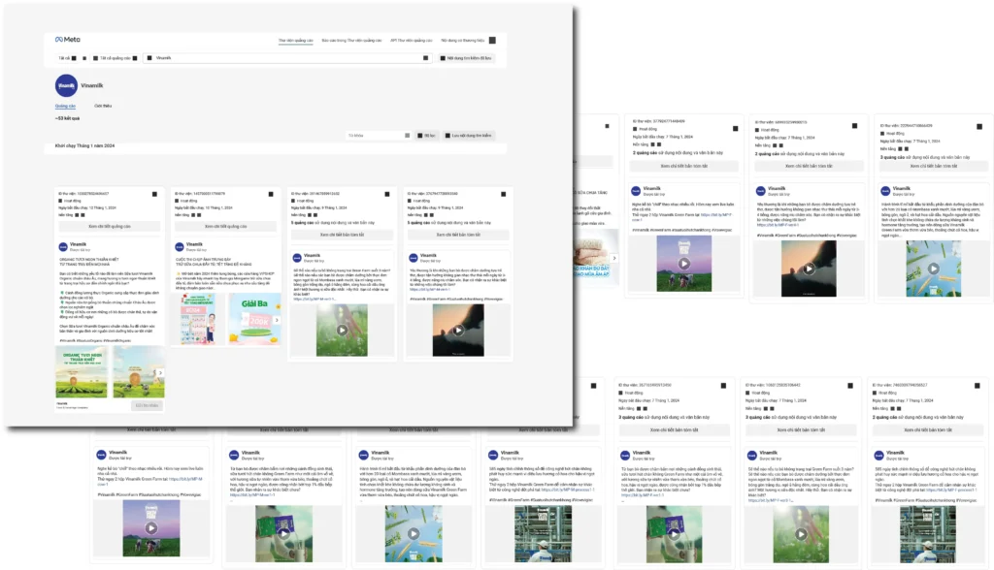
Task: Play the grass-field video in the background window
Action: (x=801, y=534)
